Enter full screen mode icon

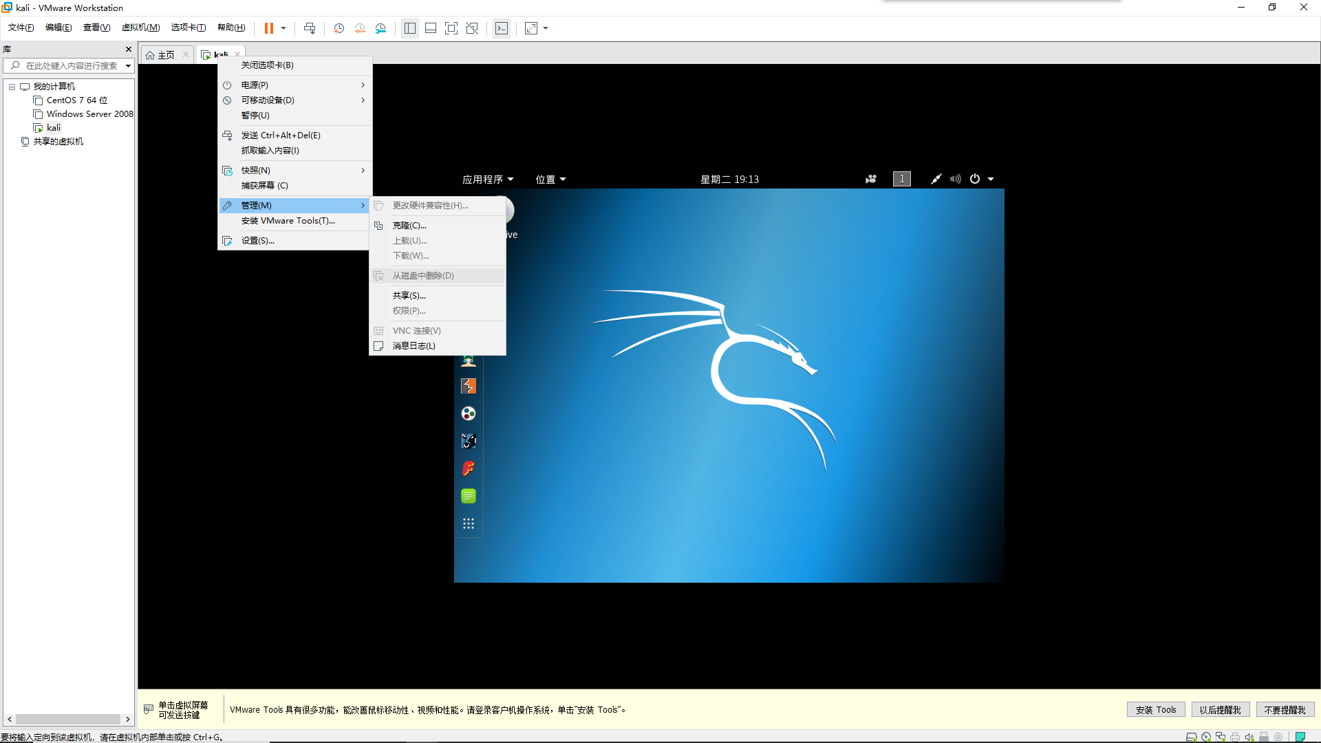point(451,28)
